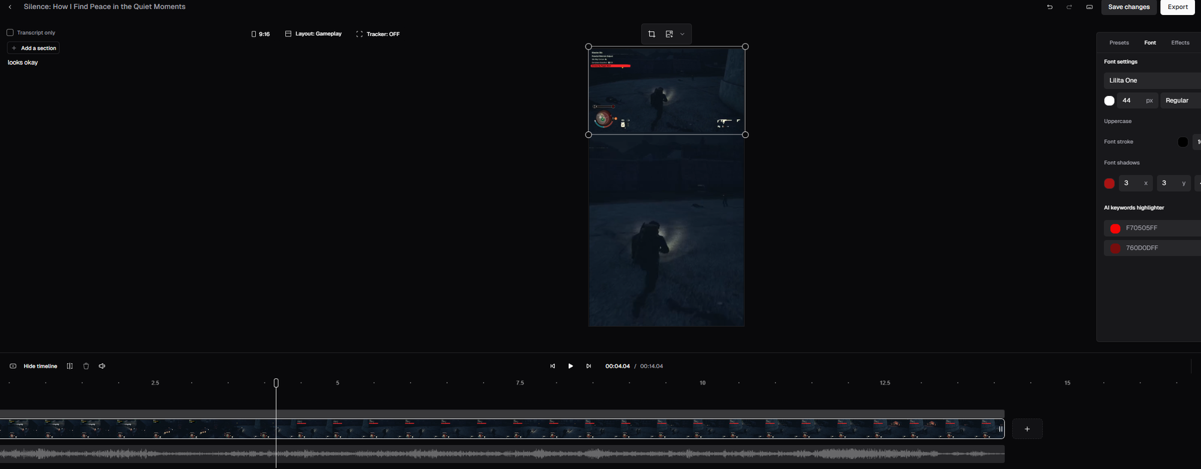Change the 9:16 aspect ratio
Viewport: 1201px width, 469px height.
(261, 34)
